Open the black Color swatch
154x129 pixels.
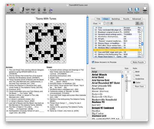pyautogui.click(x=134, y=83)
